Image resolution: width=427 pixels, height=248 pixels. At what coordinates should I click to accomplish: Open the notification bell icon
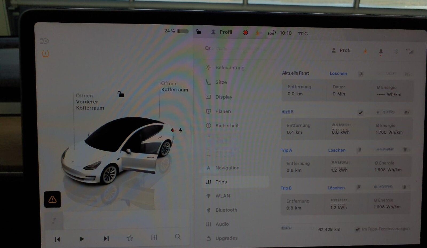381,51
